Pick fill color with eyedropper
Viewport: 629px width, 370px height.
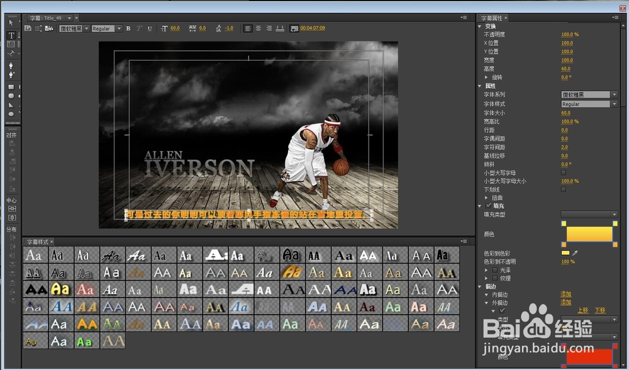point(576,253)
